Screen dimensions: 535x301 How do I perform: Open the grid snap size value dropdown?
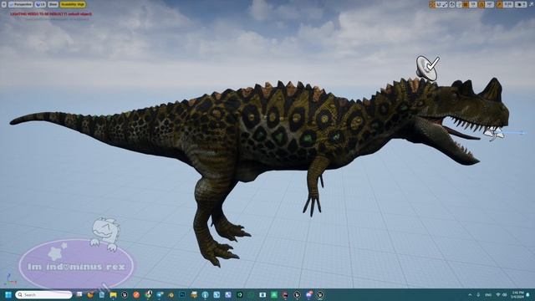click(473, 4)
